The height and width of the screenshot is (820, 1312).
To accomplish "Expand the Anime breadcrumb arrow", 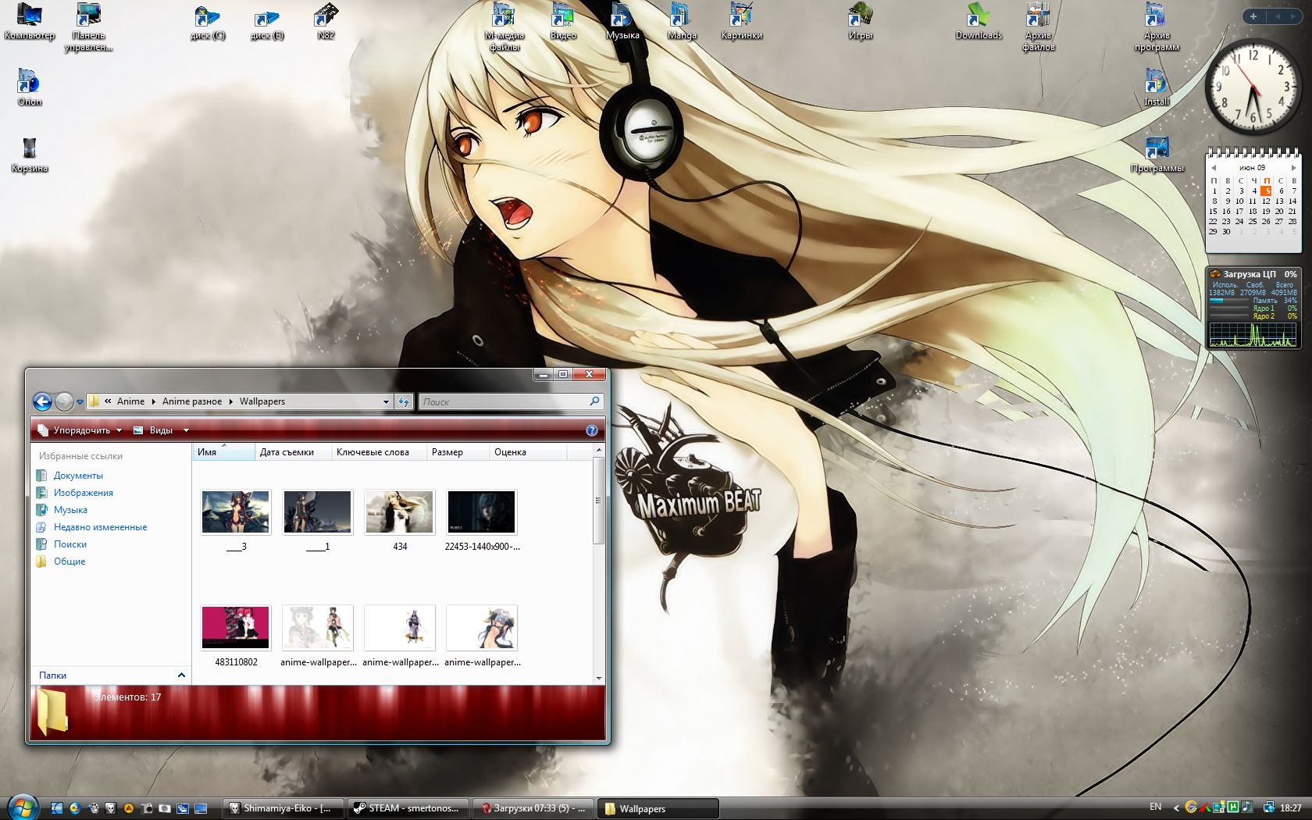I will point(153,401).
